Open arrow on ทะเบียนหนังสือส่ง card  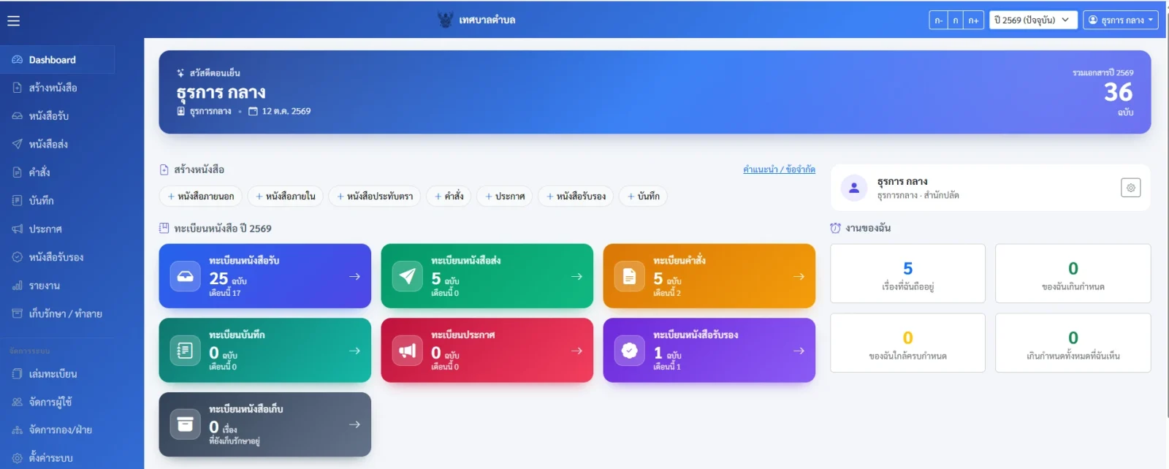point(576,276)
